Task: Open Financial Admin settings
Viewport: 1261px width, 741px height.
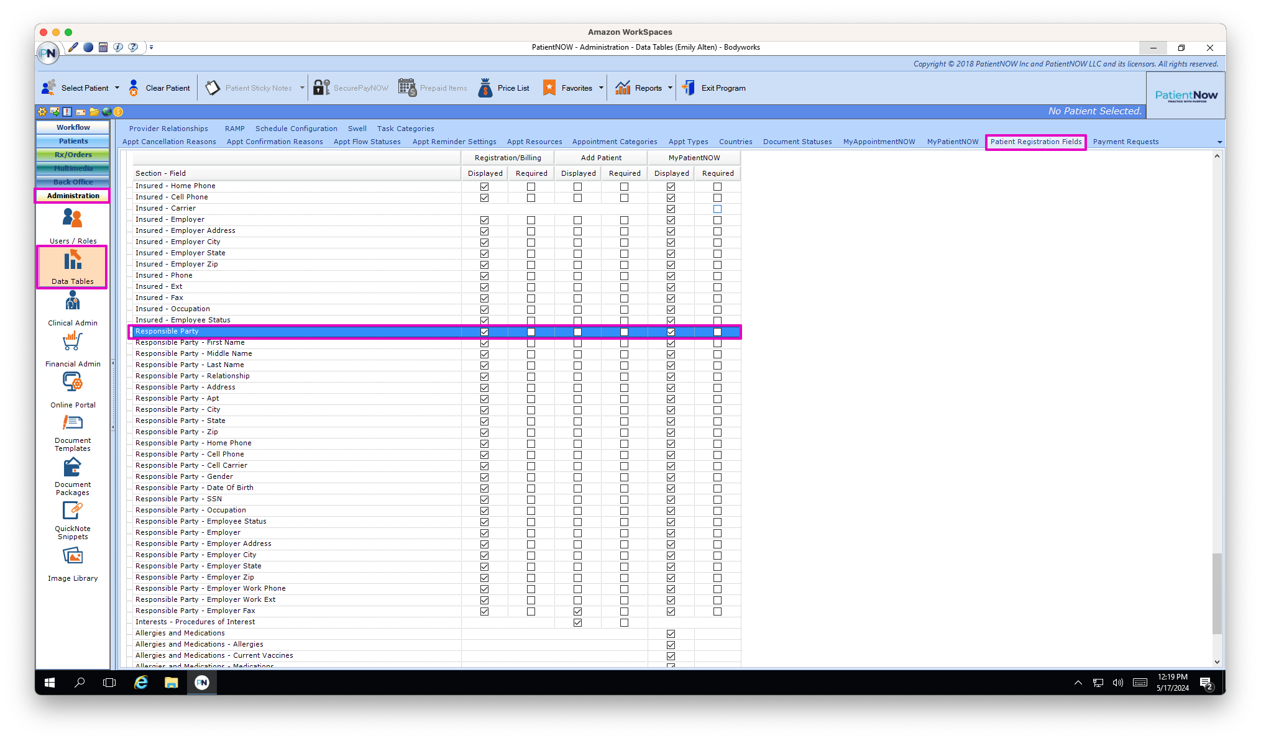Action: (x=72, y=347)
